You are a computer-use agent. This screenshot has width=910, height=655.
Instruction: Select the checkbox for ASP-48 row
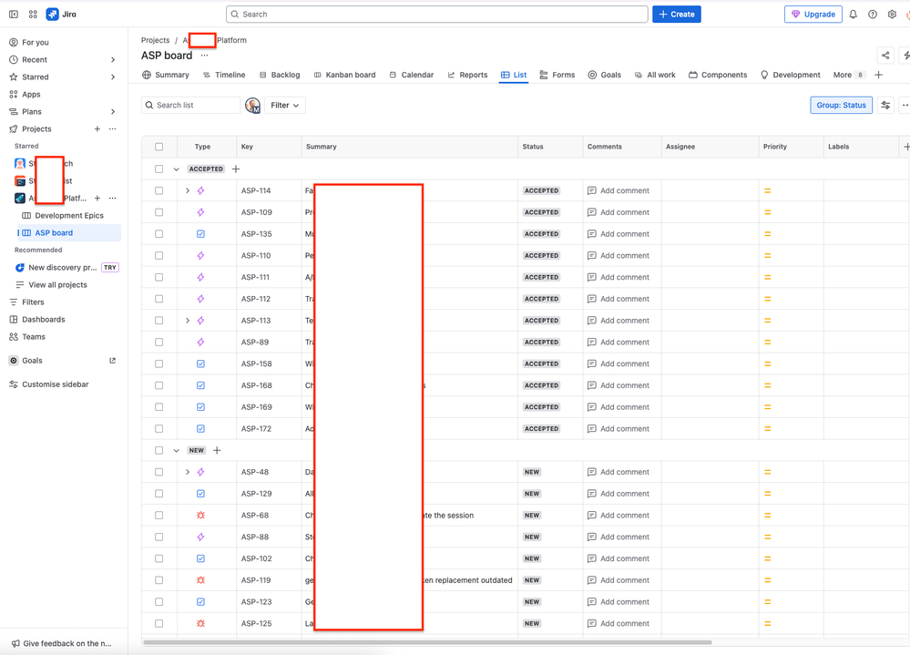159,472
